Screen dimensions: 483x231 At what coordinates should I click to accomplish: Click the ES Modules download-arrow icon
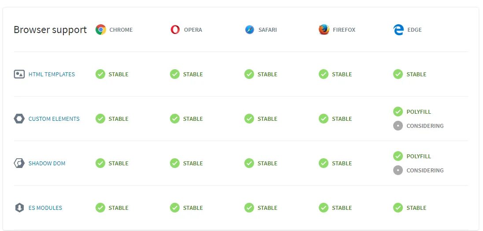click(19, 208)
